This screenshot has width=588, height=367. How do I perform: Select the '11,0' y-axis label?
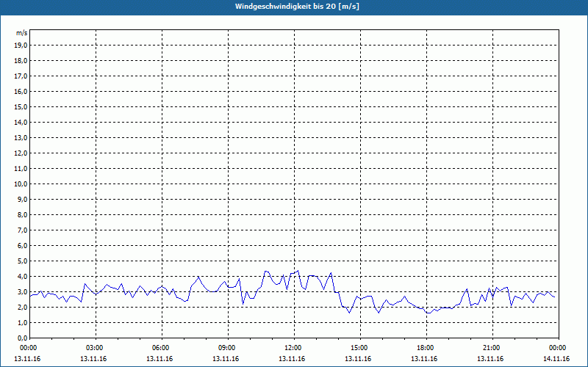21,169
